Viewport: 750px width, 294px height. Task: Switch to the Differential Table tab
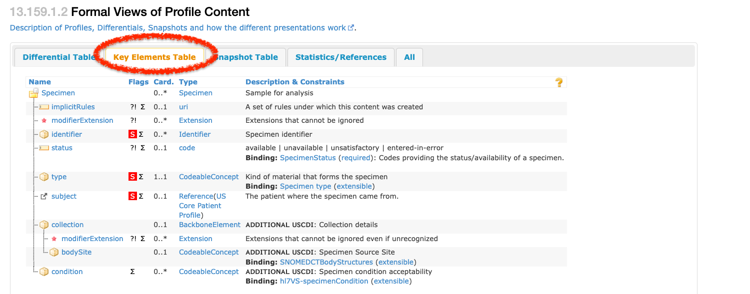tap(58, 57)
